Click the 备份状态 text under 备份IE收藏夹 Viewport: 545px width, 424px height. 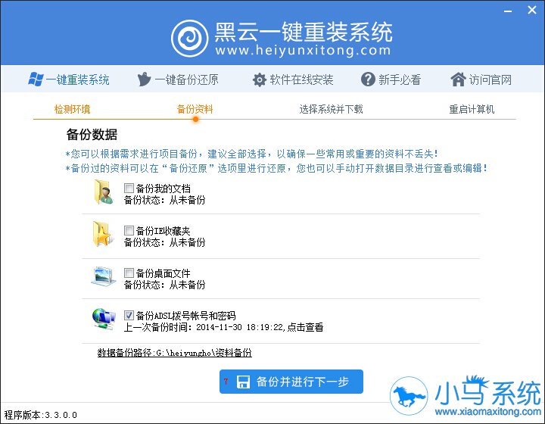click(165, 242)
